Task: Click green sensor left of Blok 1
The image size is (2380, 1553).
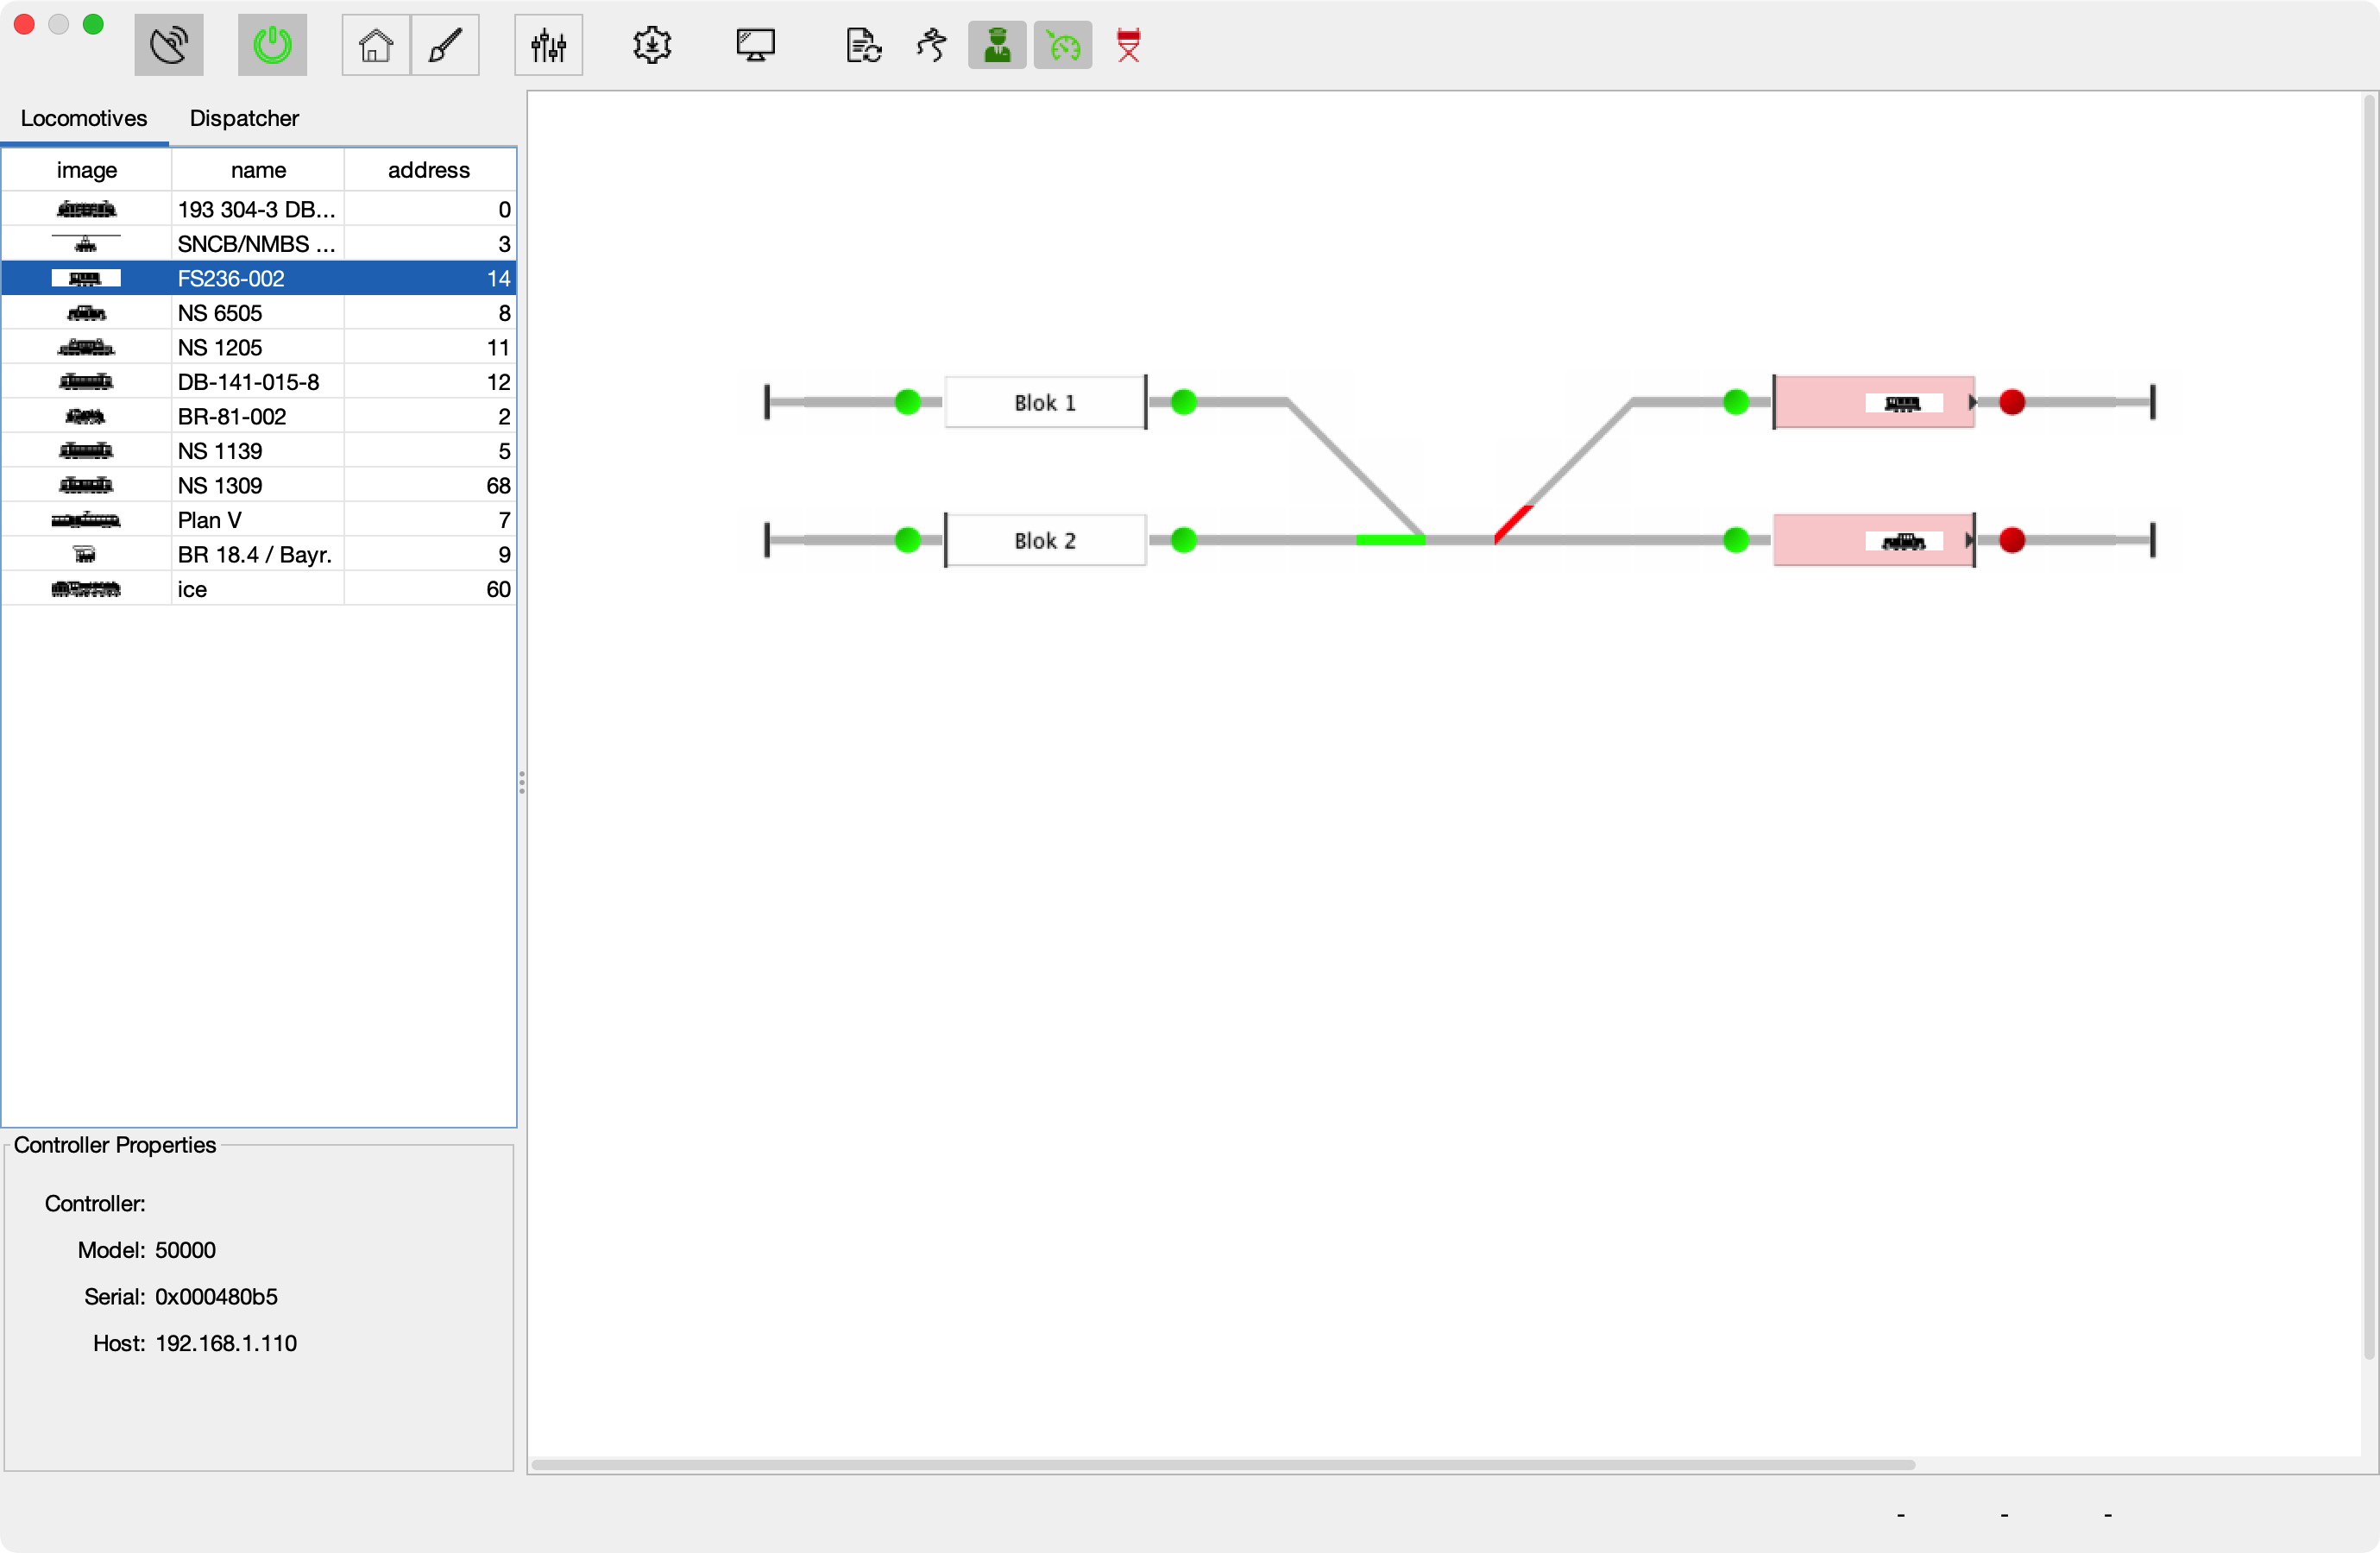Action: click(x=907, y=402)
